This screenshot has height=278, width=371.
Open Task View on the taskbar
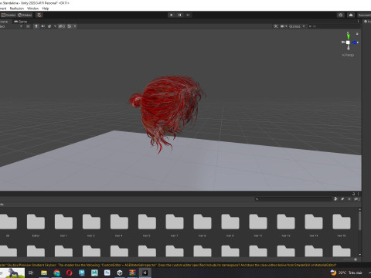point(31,273)
